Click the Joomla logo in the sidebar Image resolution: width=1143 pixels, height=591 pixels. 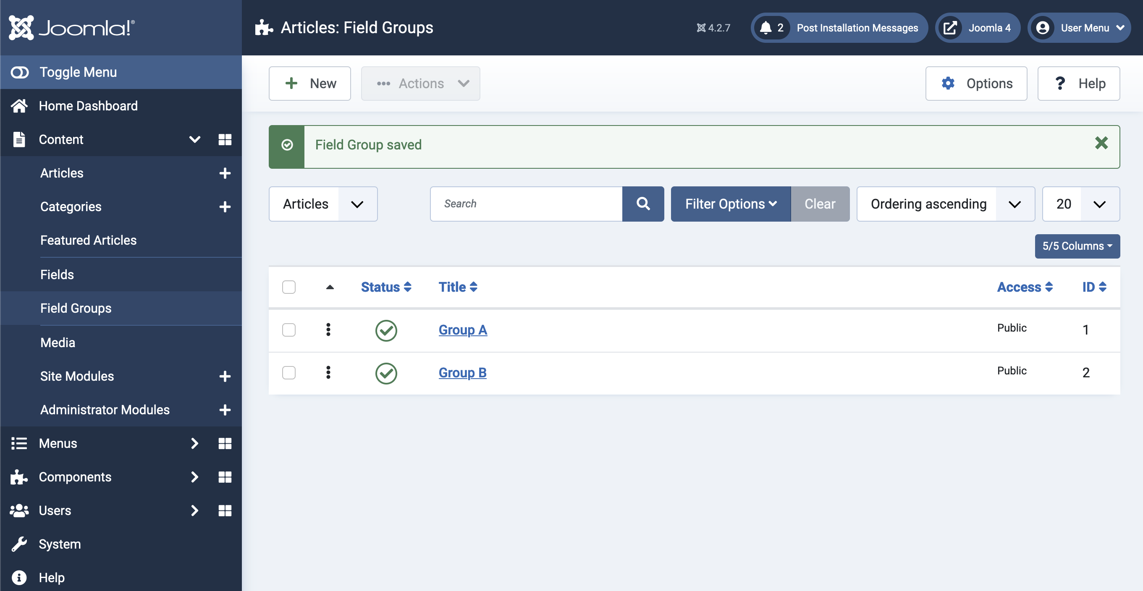pos(70,28)
